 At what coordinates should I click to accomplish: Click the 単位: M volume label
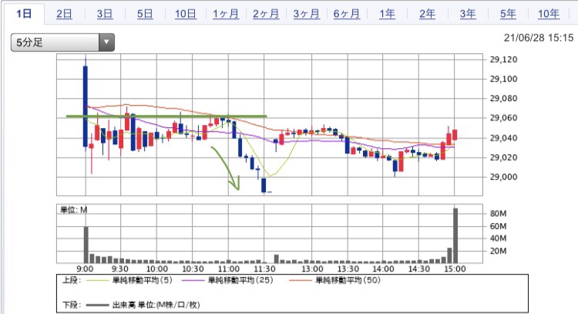[74, 210]
